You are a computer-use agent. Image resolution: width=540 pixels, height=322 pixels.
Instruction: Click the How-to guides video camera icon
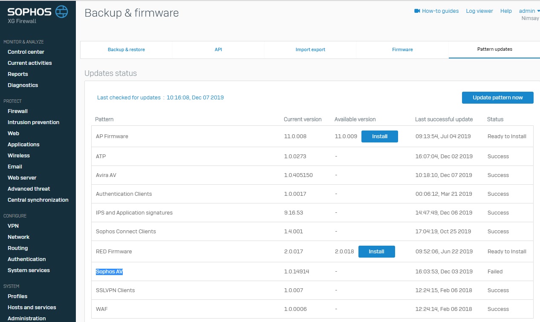417,11
